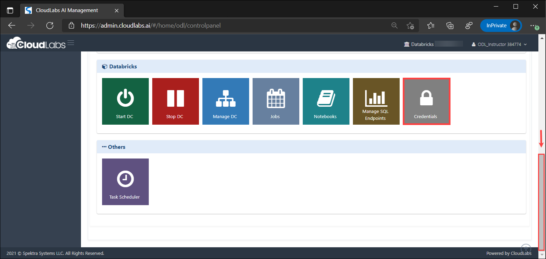Open the Notebooks tile
This screenshot has height=259, width=546.
[326, 101]
